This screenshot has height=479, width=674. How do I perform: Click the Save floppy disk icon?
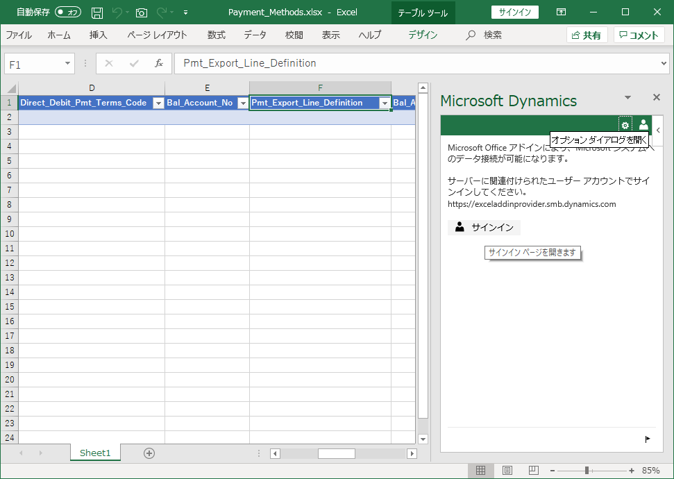coord(97,12)
